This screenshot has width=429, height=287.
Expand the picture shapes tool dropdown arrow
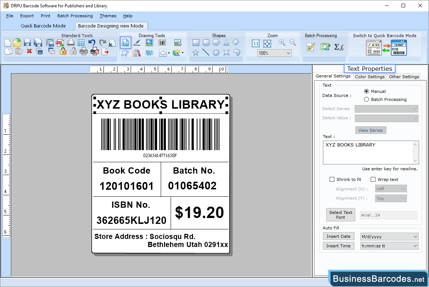[x=182, y=53]
